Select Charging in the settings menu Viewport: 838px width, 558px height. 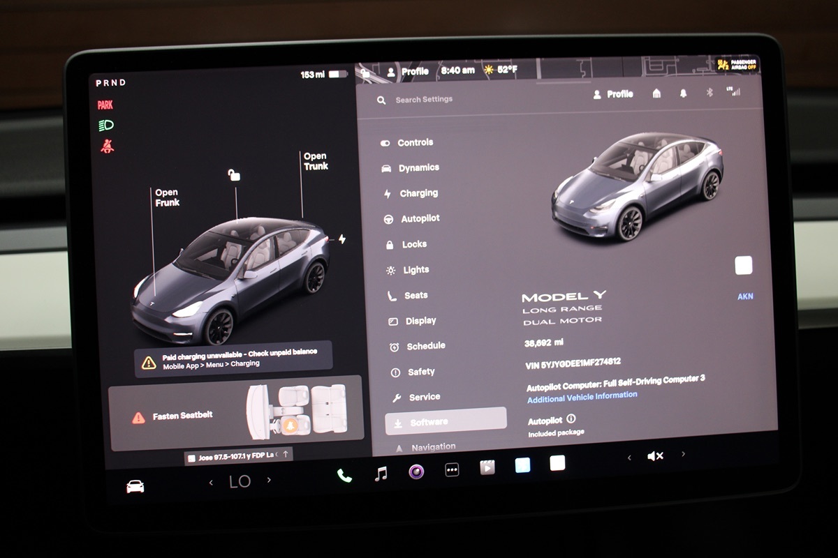[418, 193]
